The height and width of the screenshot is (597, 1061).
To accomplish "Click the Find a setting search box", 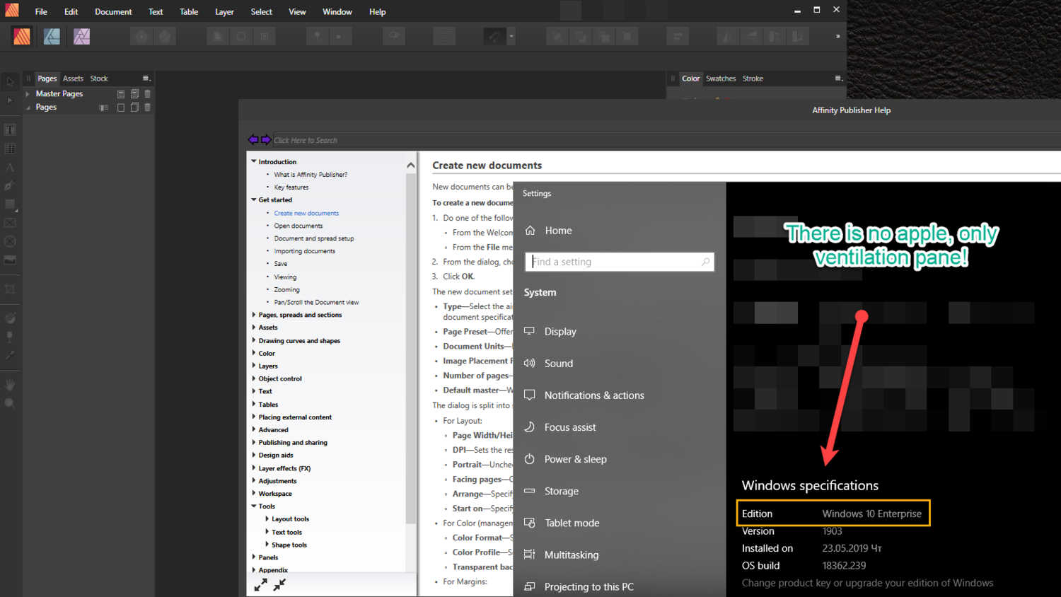I will [619, 262].
